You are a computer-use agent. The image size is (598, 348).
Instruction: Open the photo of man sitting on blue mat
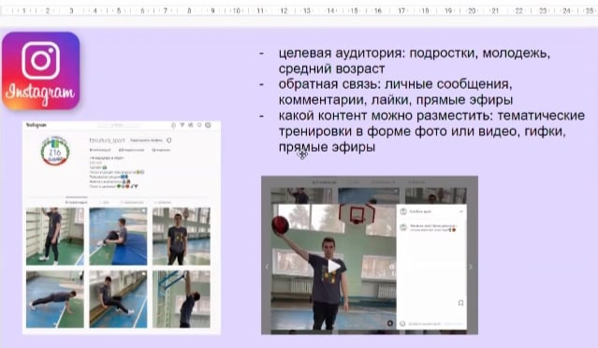point(118,237)
